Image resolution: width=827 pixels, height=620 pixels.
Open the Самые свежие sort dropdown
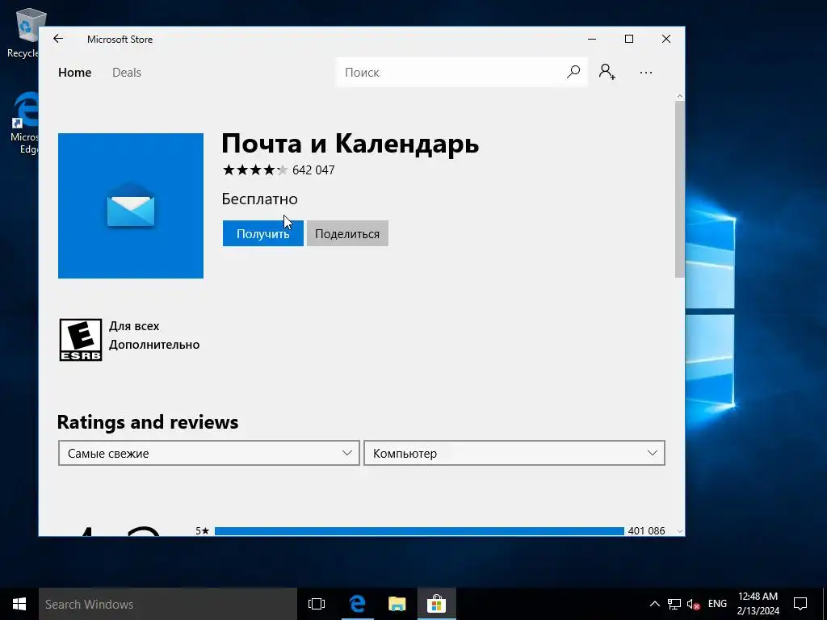tap(209, 453)
